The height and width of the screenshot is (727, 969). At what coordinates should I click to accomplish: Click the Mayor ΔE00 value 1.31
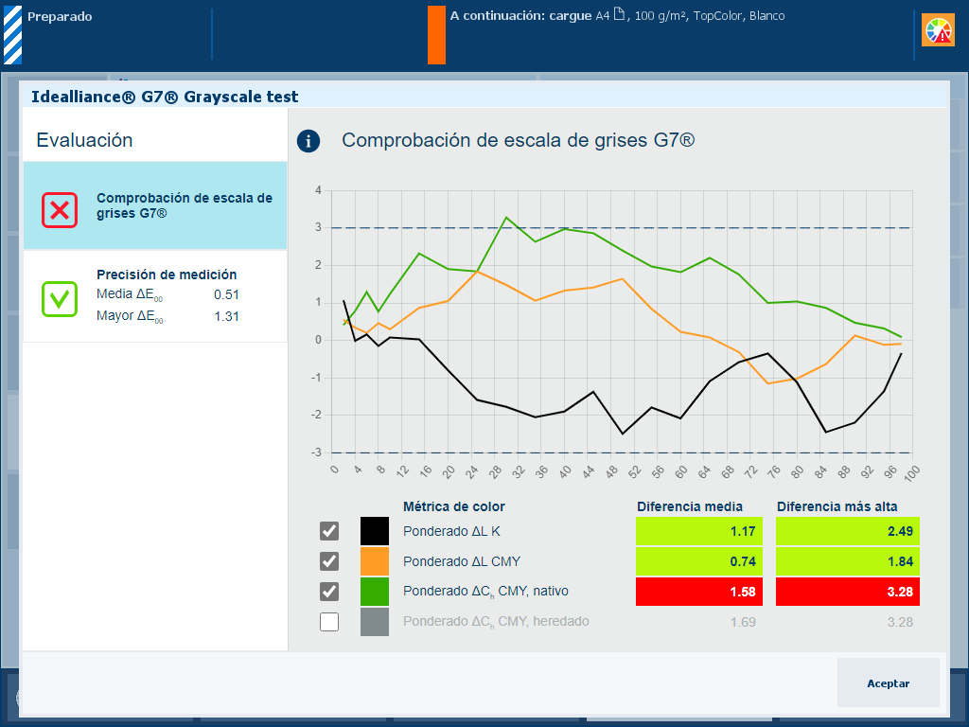(226, 316)
